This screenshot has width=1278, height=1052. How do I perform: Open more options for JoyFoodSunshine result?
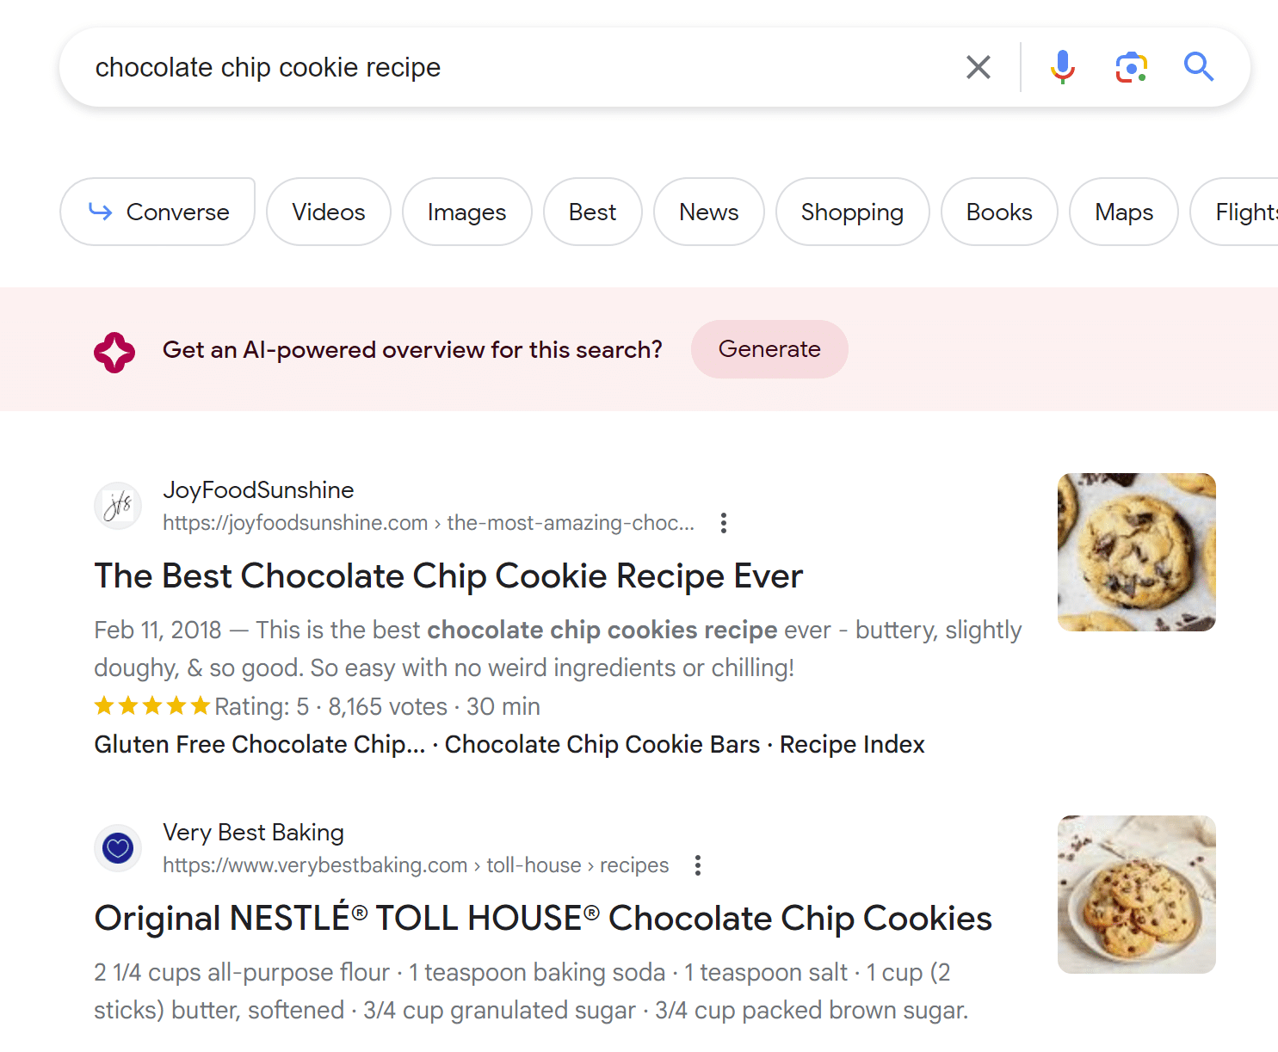click(724, 523)
